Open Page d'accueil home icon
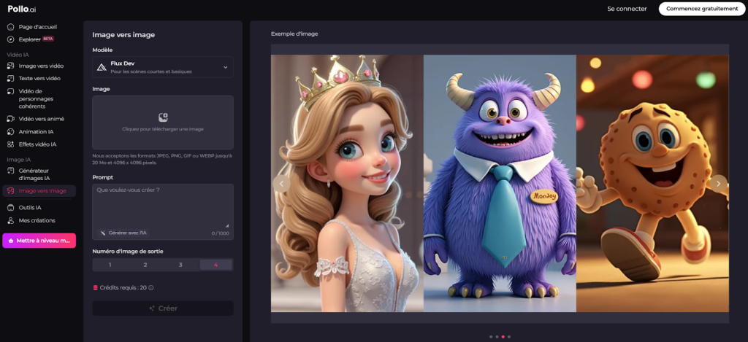Screen dimensions: 748x342 10,27
